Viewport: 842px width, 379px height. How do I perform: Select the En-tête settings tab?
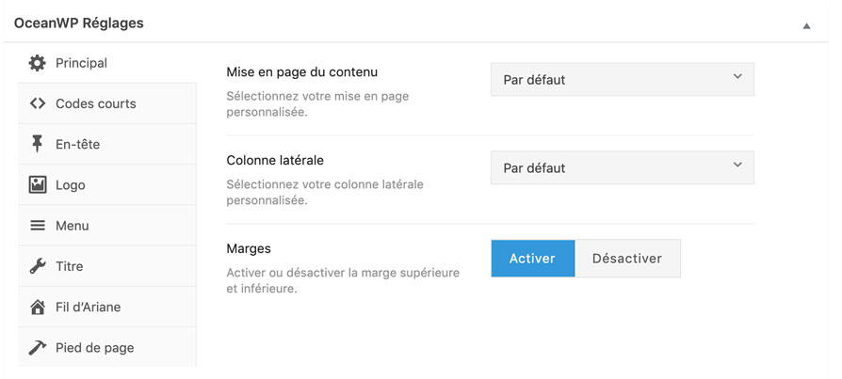coord(78,144)
